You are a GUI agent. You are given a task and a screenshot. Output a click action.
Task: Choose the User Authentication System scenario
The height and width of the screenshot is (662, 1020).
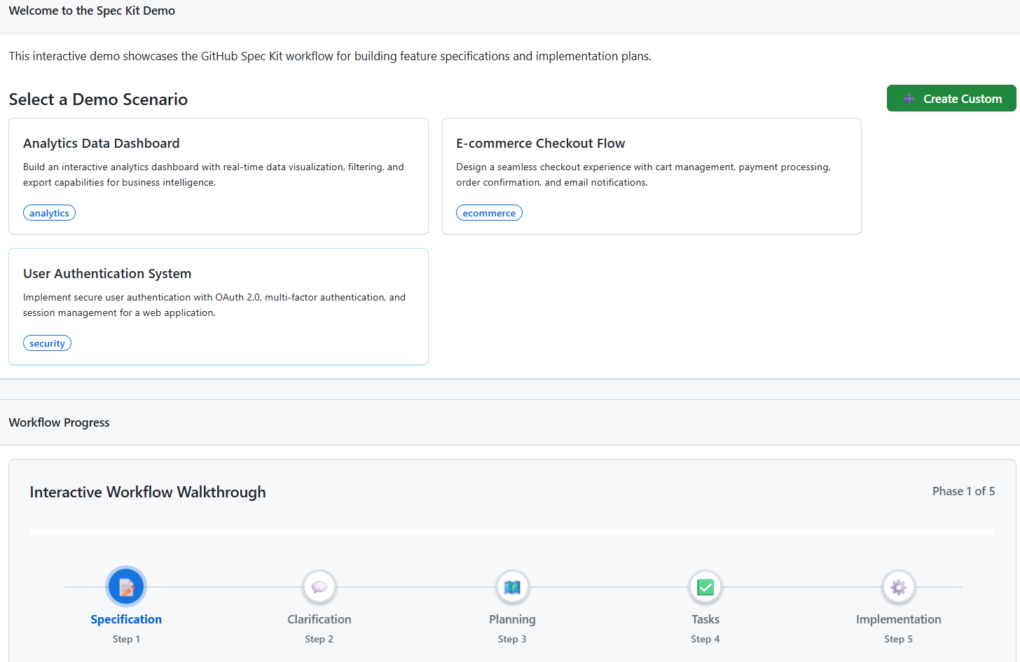(x=218, y=306)
